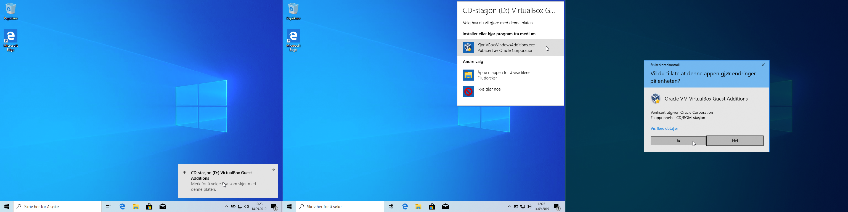Screen dimensions: 848x212
Task: Open Mail from taskbar on toast notification desktop
Action: [x=163, y=206]
